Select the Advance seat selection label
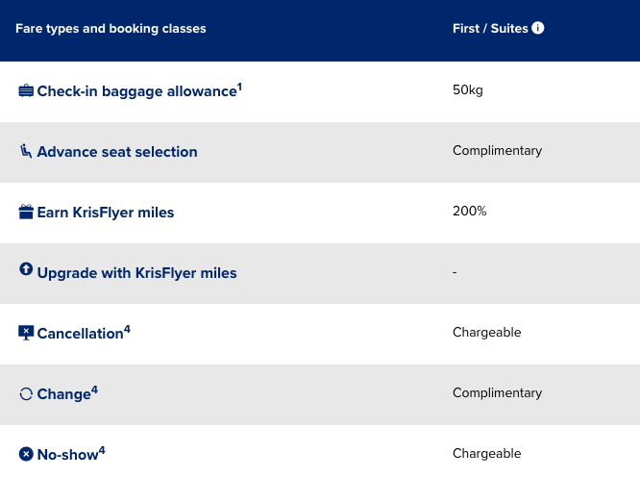The height and width of the screenshot is (477, 640). tap(117, 152)
